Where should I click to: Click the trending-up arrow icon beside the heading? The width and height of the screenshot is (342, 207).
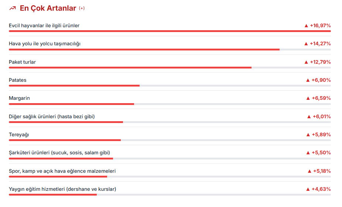12,8
